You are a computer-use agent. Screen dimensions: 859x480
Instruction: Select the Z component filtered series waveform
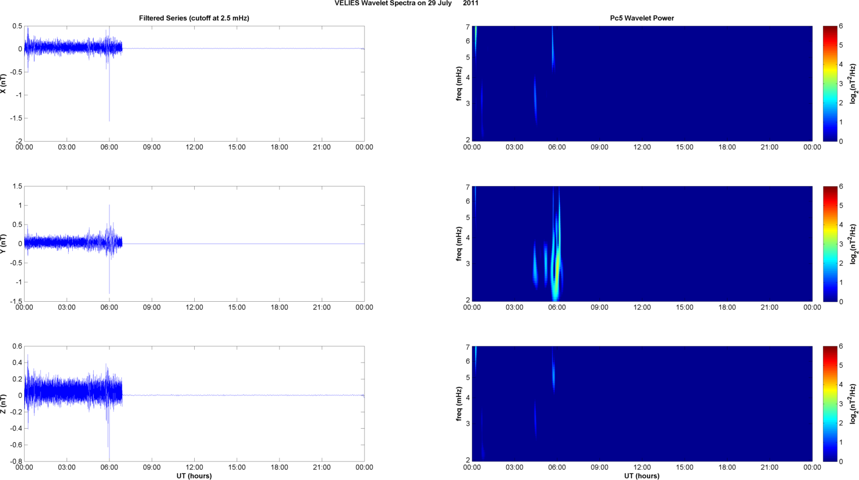pos(73,392)
